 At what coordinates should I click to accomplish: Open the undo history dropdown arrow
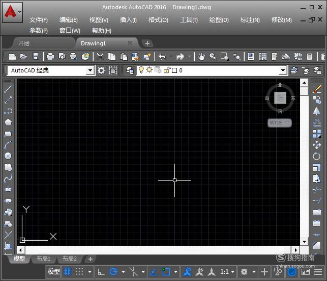click(x=171, y=57)
